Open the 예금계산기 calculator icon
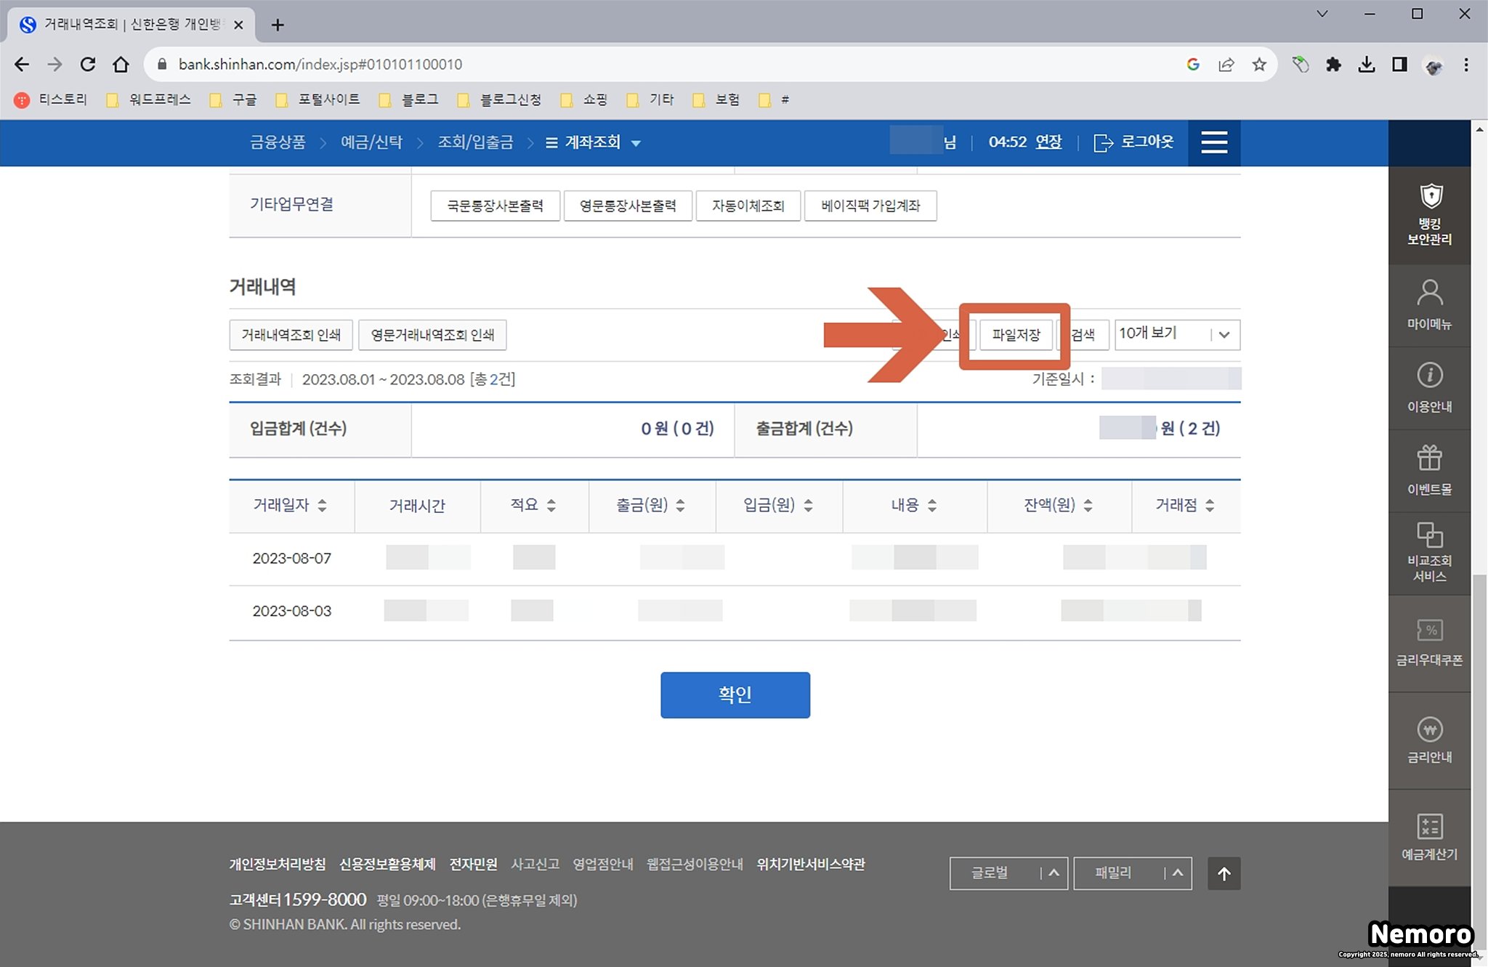This screenshot has height=967, width=1488. click(x=1429, y=837)
